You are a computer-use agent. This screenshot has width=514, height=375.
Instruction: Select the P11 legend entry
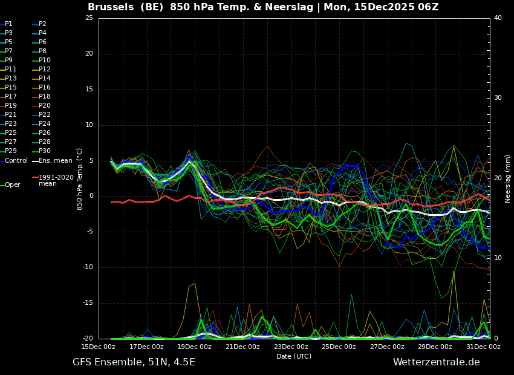10,69
